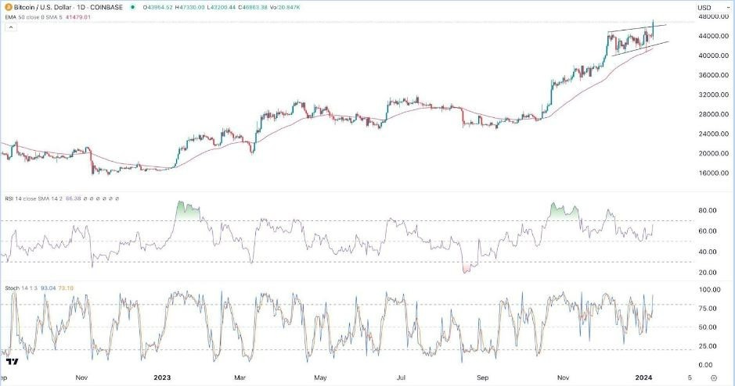Screen dimensions: 735x386
Task: Click the Low price value L43200.44
Action: click(220, 8)
